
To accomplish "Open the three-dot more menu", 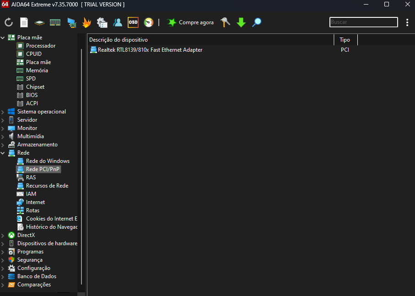I will coord(407,22).
